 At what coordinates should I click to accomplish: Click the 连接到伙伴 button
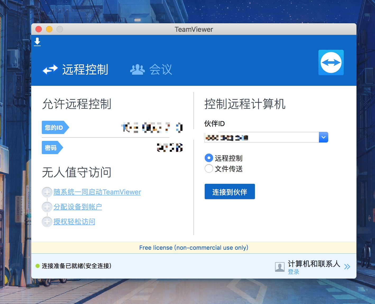click(230, 191)
